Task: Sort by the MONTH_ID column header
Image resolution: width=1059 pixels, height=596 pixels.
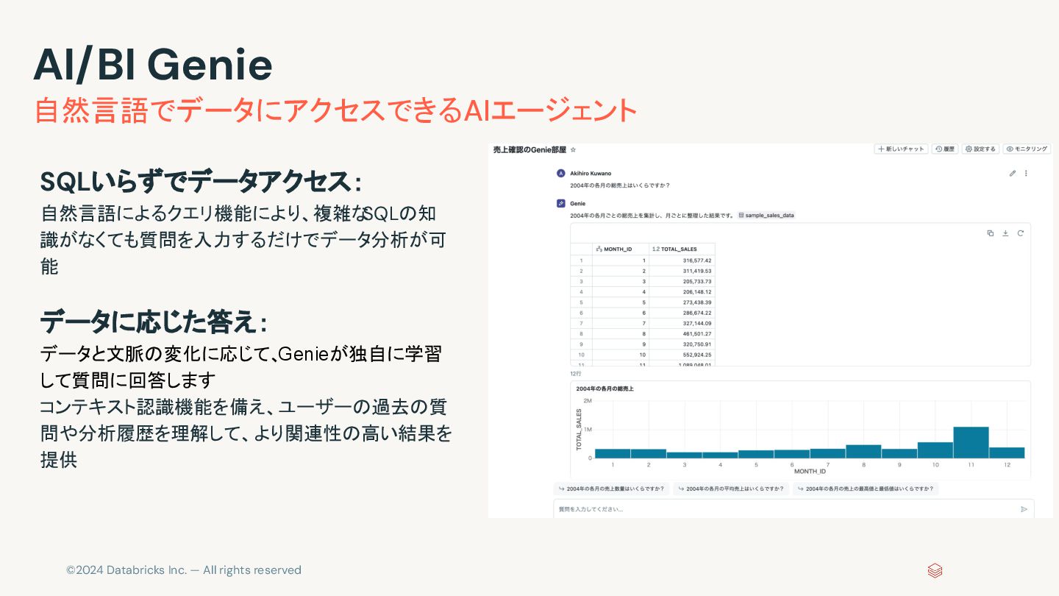Action: (621, 249)
